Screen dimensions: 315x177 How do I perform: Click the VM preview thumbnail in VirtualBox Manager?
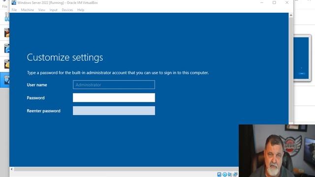[x=301, y=58]
